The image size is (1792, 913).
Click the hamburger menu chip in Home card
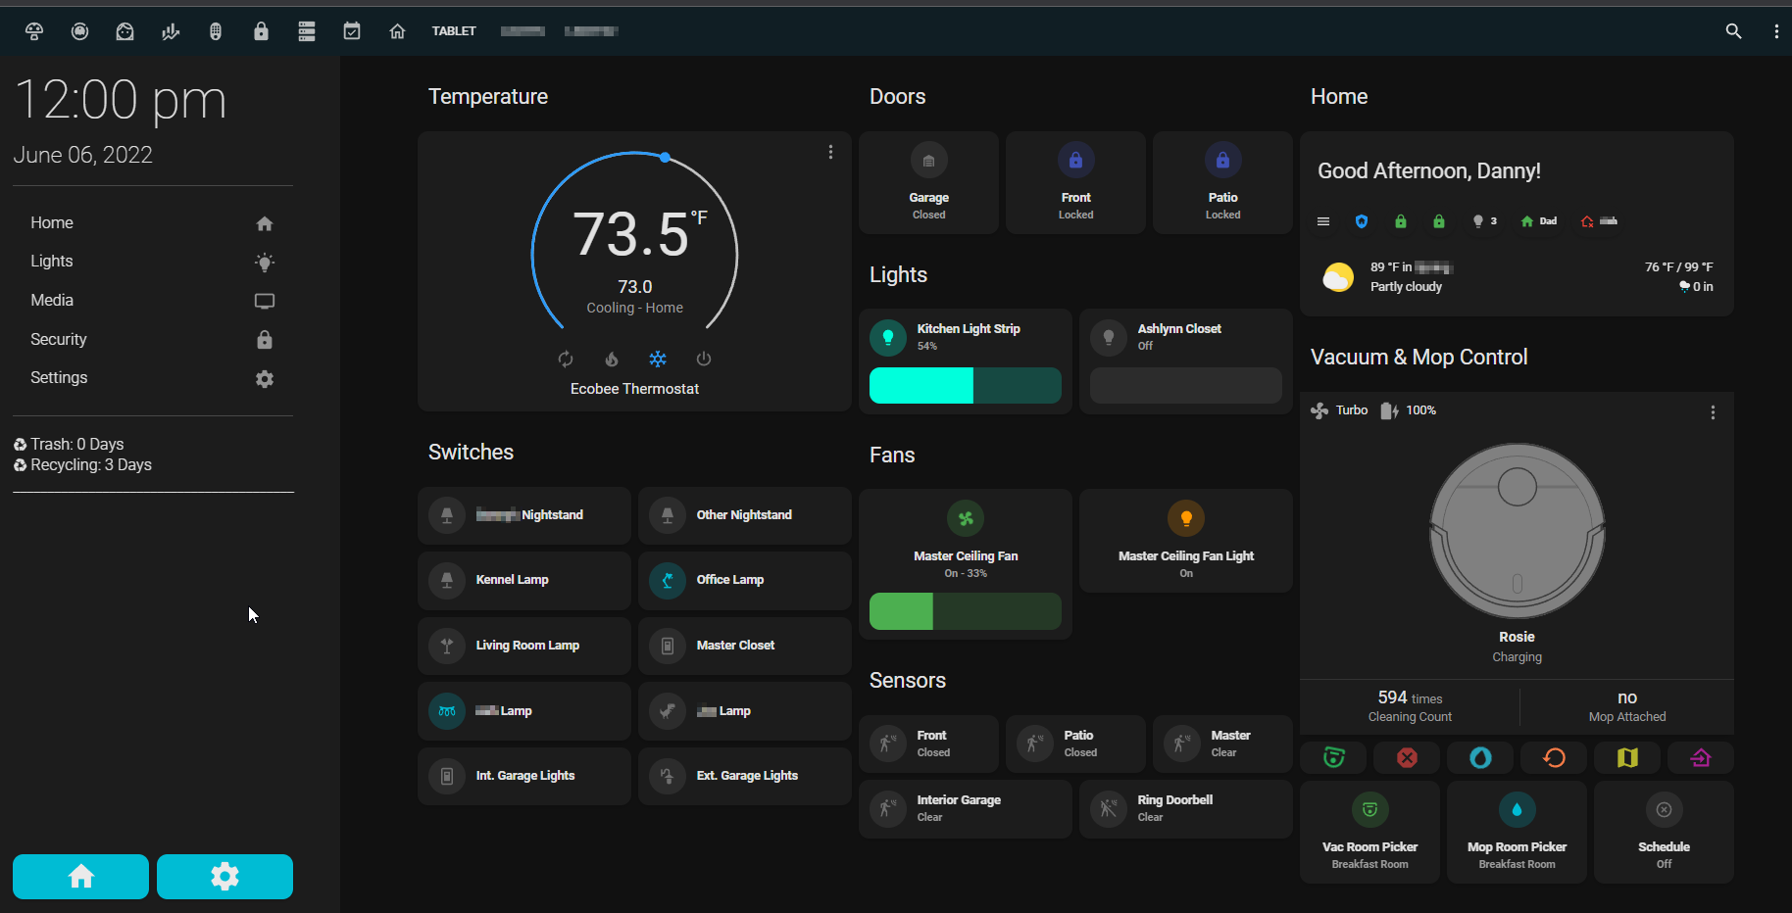(1323, 221)
